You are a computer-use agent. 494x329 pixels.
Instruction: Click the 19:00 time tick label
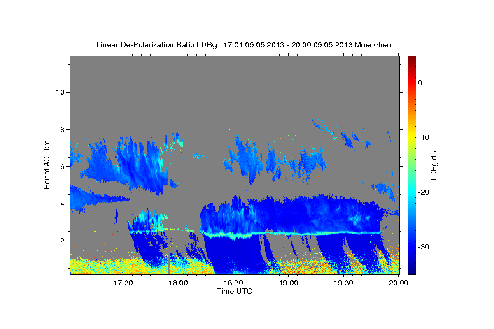click(x=289, y=283)
